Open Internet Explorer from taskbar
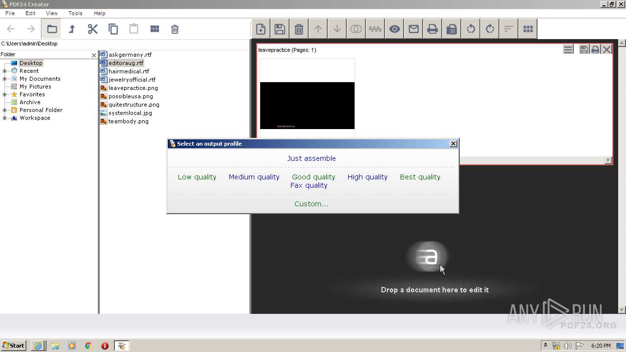626x352 pixels. [38, 346]
